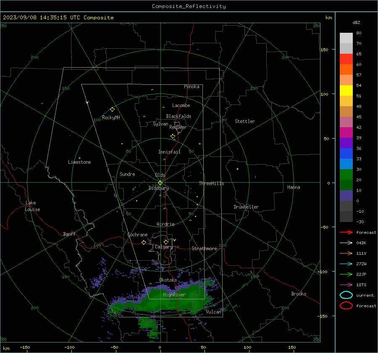Select the magenta 39-42 dBZ color swatch
The image size is (378, 353).
[x=346, y=133]
